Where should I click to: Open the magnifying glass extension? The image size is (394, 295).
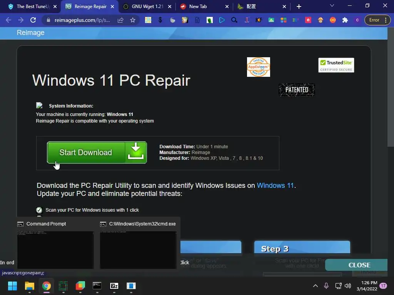(234, 20)
